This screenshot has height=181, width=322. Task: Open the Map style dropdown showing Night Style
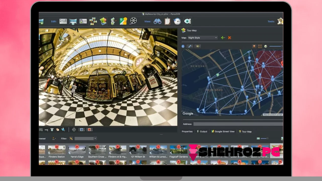(x=203, y=38)
